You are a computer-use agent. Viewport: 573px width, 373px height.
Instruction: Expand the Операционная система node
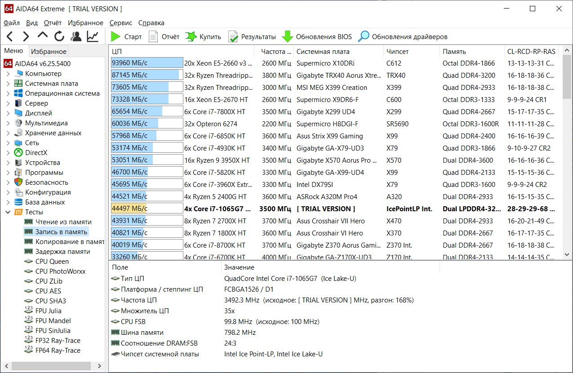click(x=8, y=93)
